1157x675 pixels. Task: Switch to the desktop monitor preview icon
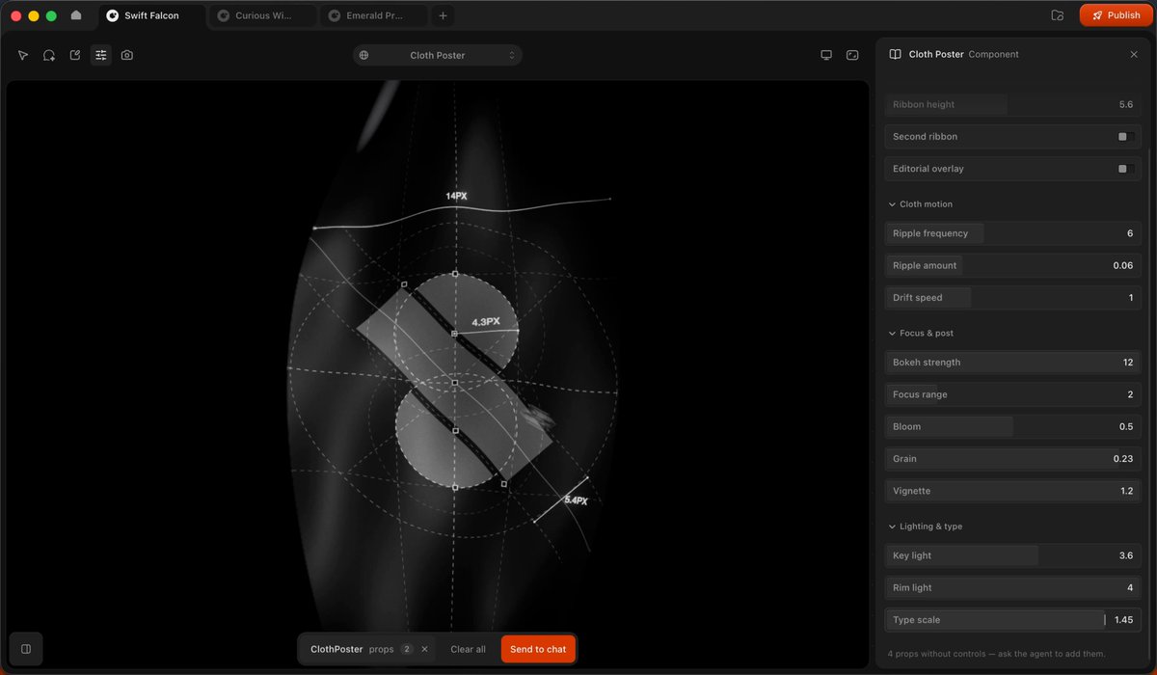click(826, 55)
